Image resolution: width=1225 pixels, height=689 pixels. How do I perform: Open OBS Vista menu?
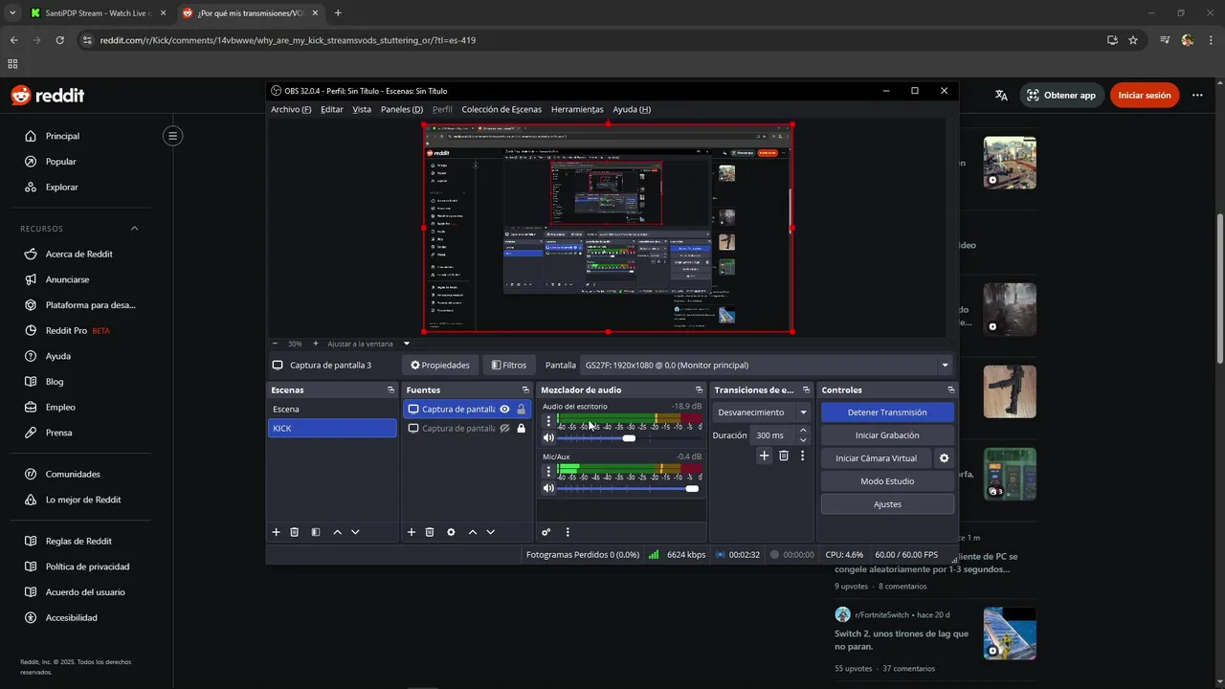362,109
